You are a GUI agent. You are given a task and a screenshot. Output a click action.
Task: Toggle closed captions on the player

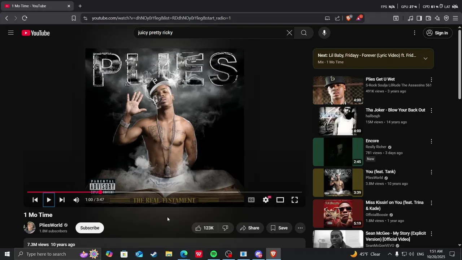[251, 200]
